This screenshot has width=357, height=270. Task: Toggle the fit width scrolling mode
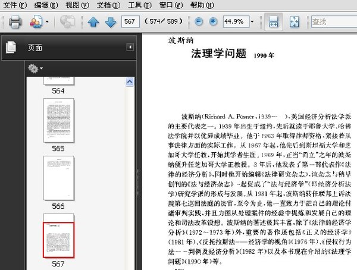pos(274,22)
